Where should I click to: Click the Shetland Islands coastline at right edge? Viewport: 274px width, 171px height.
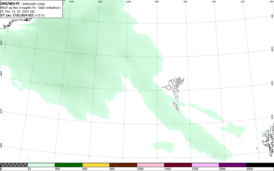pos(268,139)
